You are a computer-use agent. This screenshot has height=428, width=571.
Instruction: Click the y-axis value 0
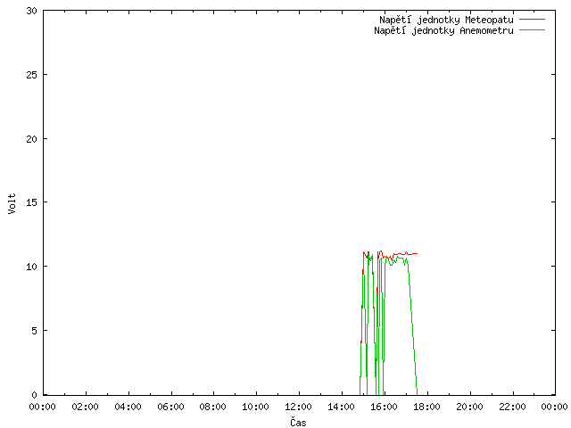[34, 395]
